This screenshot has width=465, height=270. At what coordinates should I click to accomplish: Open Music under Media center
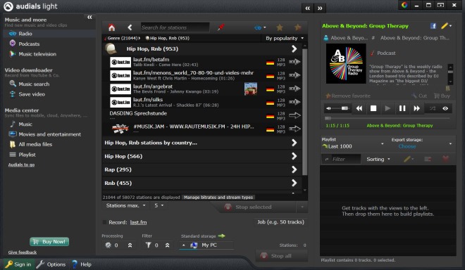(25, 124)
